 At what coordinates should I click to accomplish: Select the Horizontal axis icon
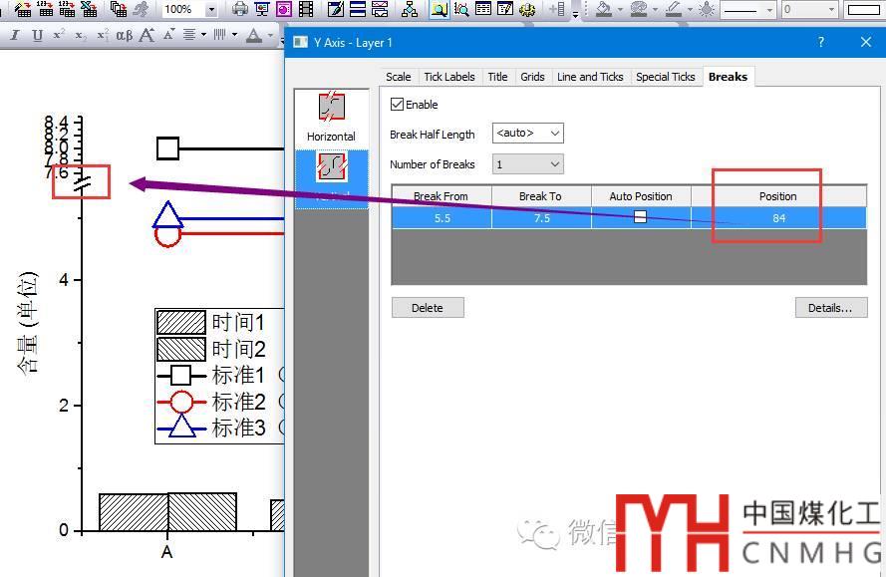tap(331, 117)
